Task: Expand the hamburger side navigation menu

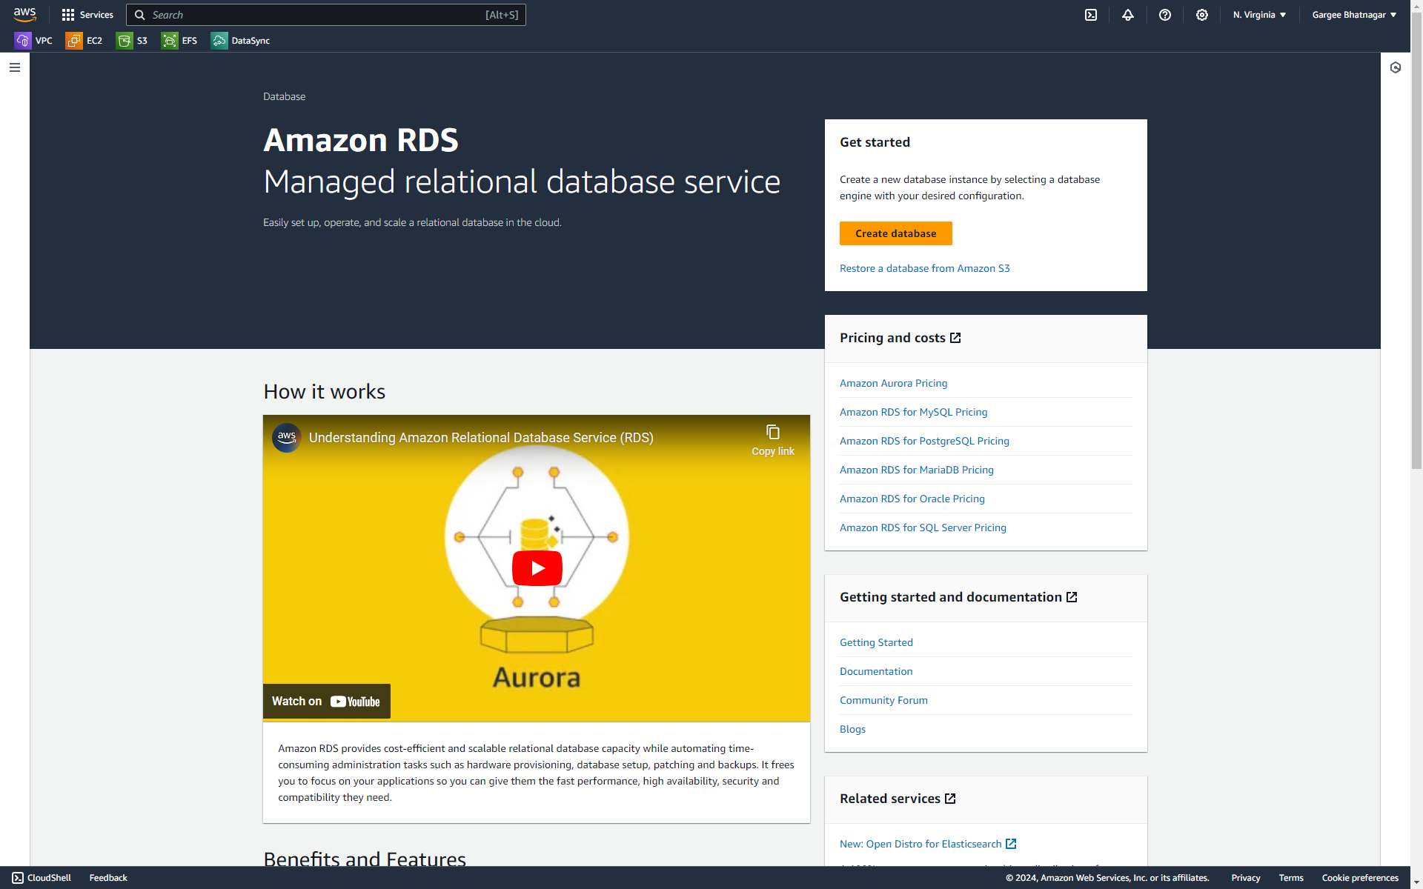Action: pos(15,67)
